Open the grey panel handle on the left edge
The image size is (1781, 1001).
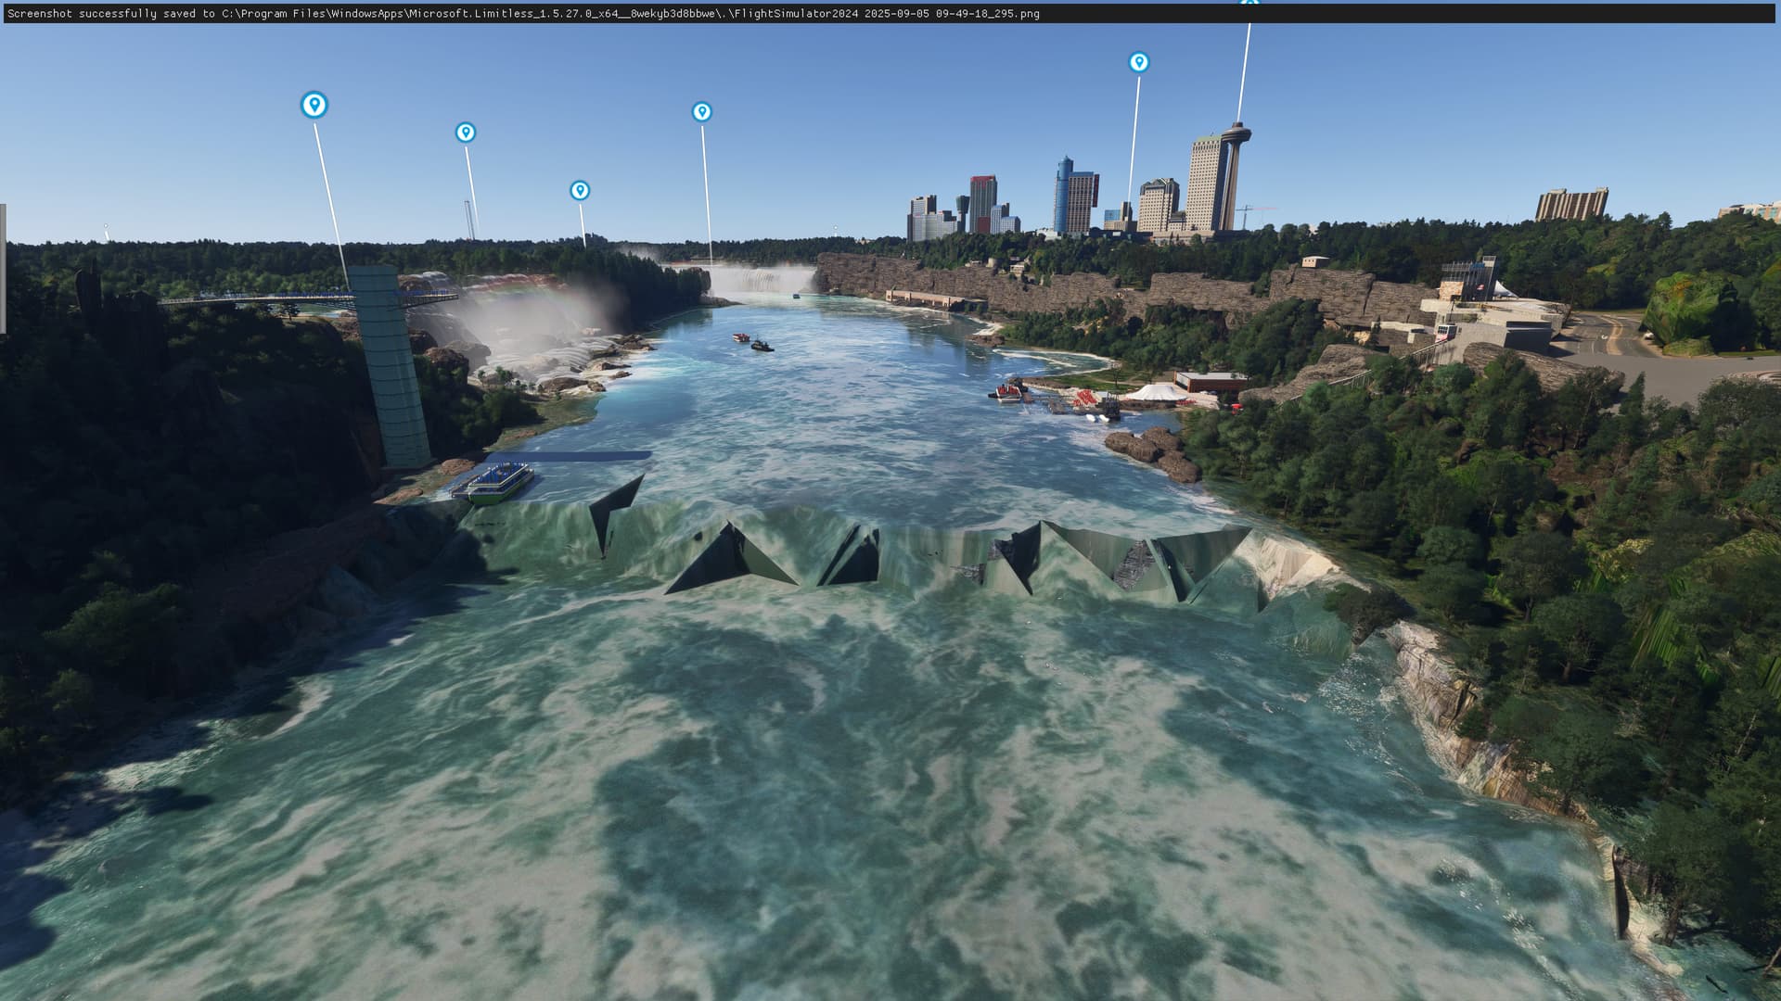(3, 269)
